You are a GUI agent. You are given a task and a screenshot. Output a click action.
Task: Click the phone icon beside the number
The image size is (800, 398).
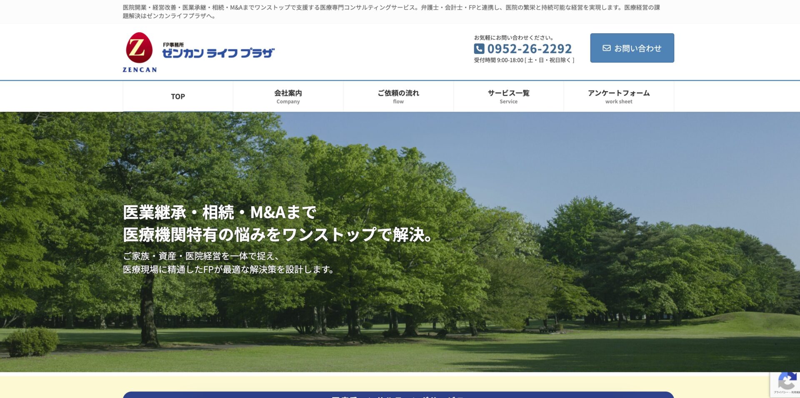[x=479, y=49]
